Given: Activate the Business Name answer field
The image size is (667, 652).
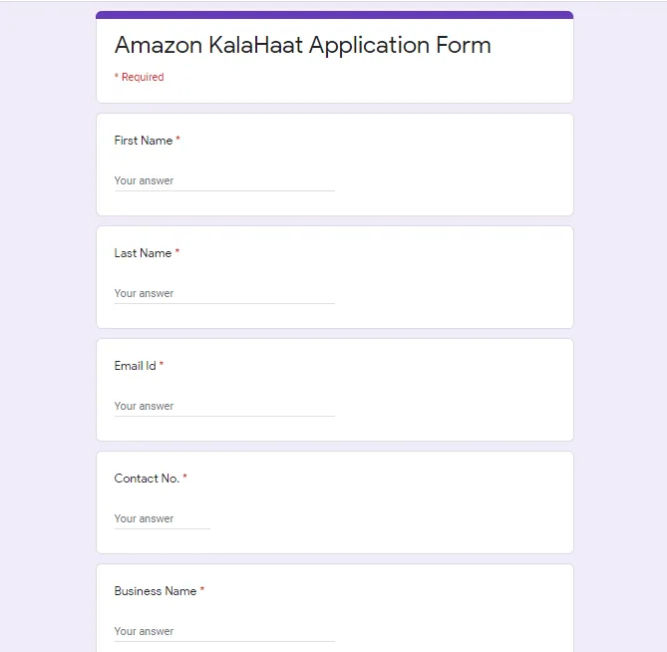Looking at the screenshot, I should [224, 632].
